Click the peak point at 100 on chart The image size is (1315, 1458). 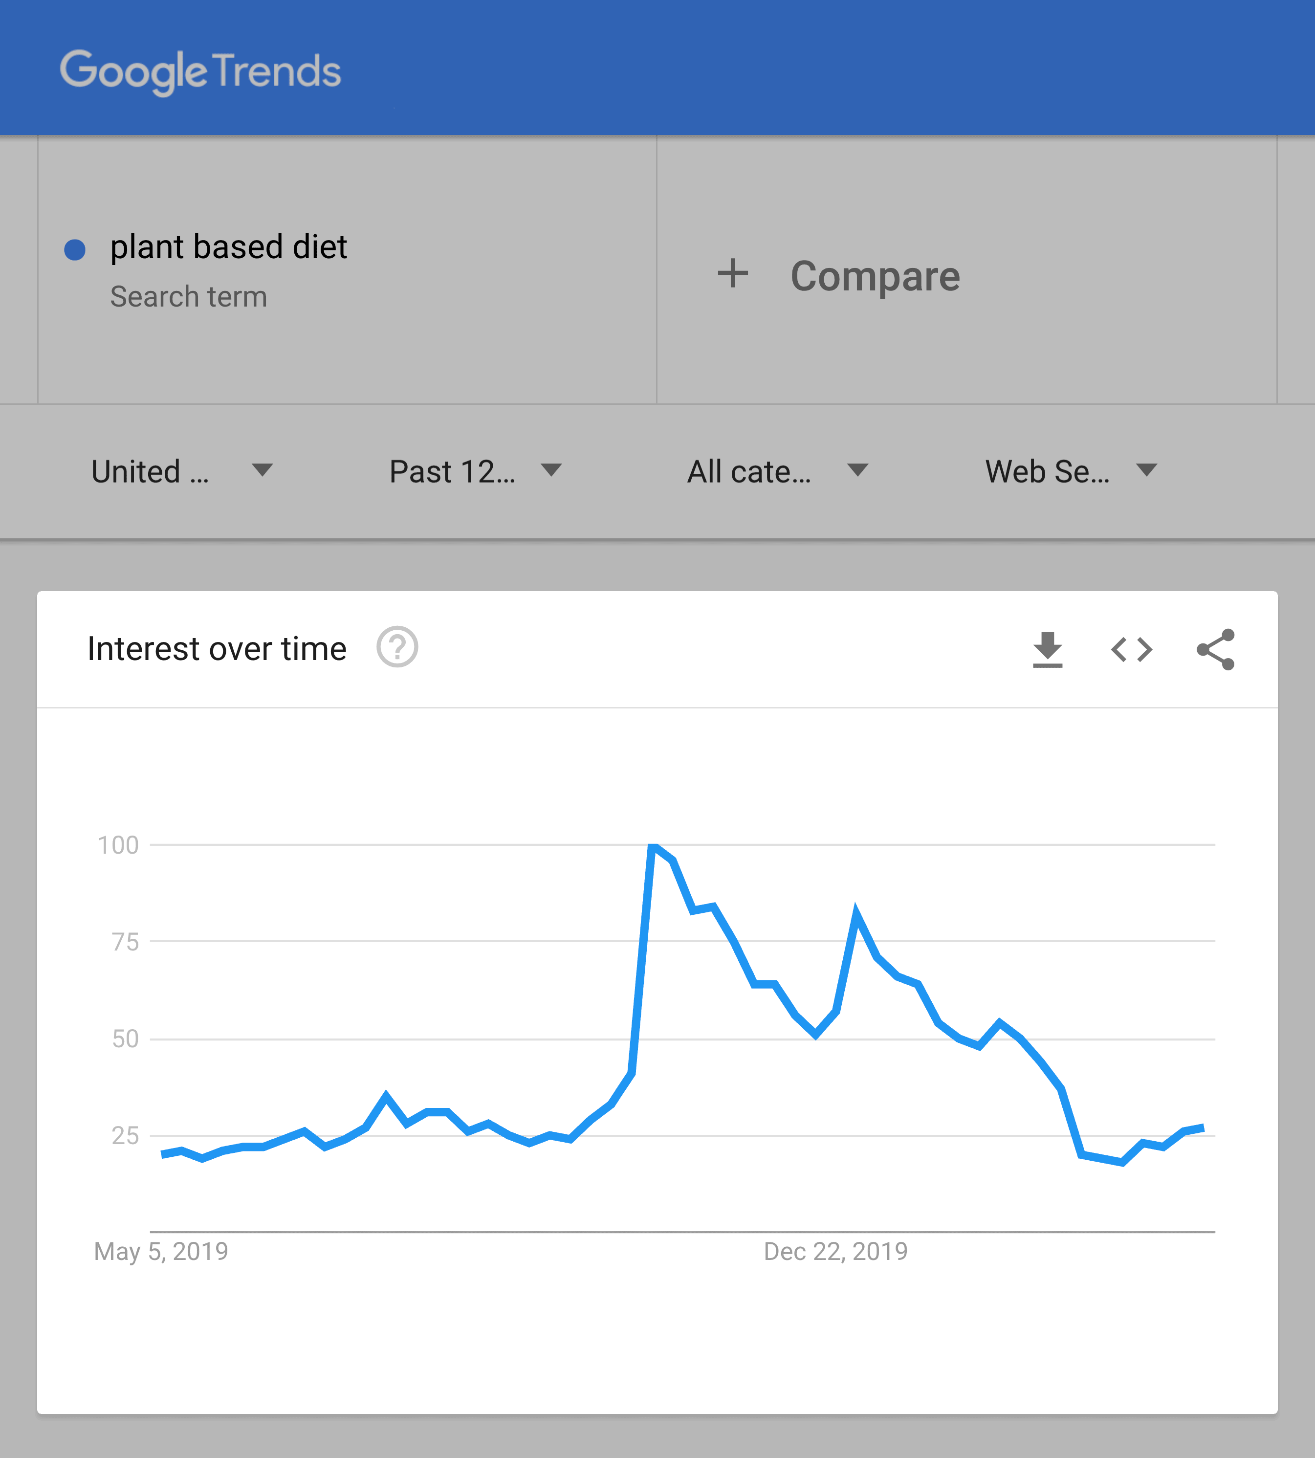653,845
